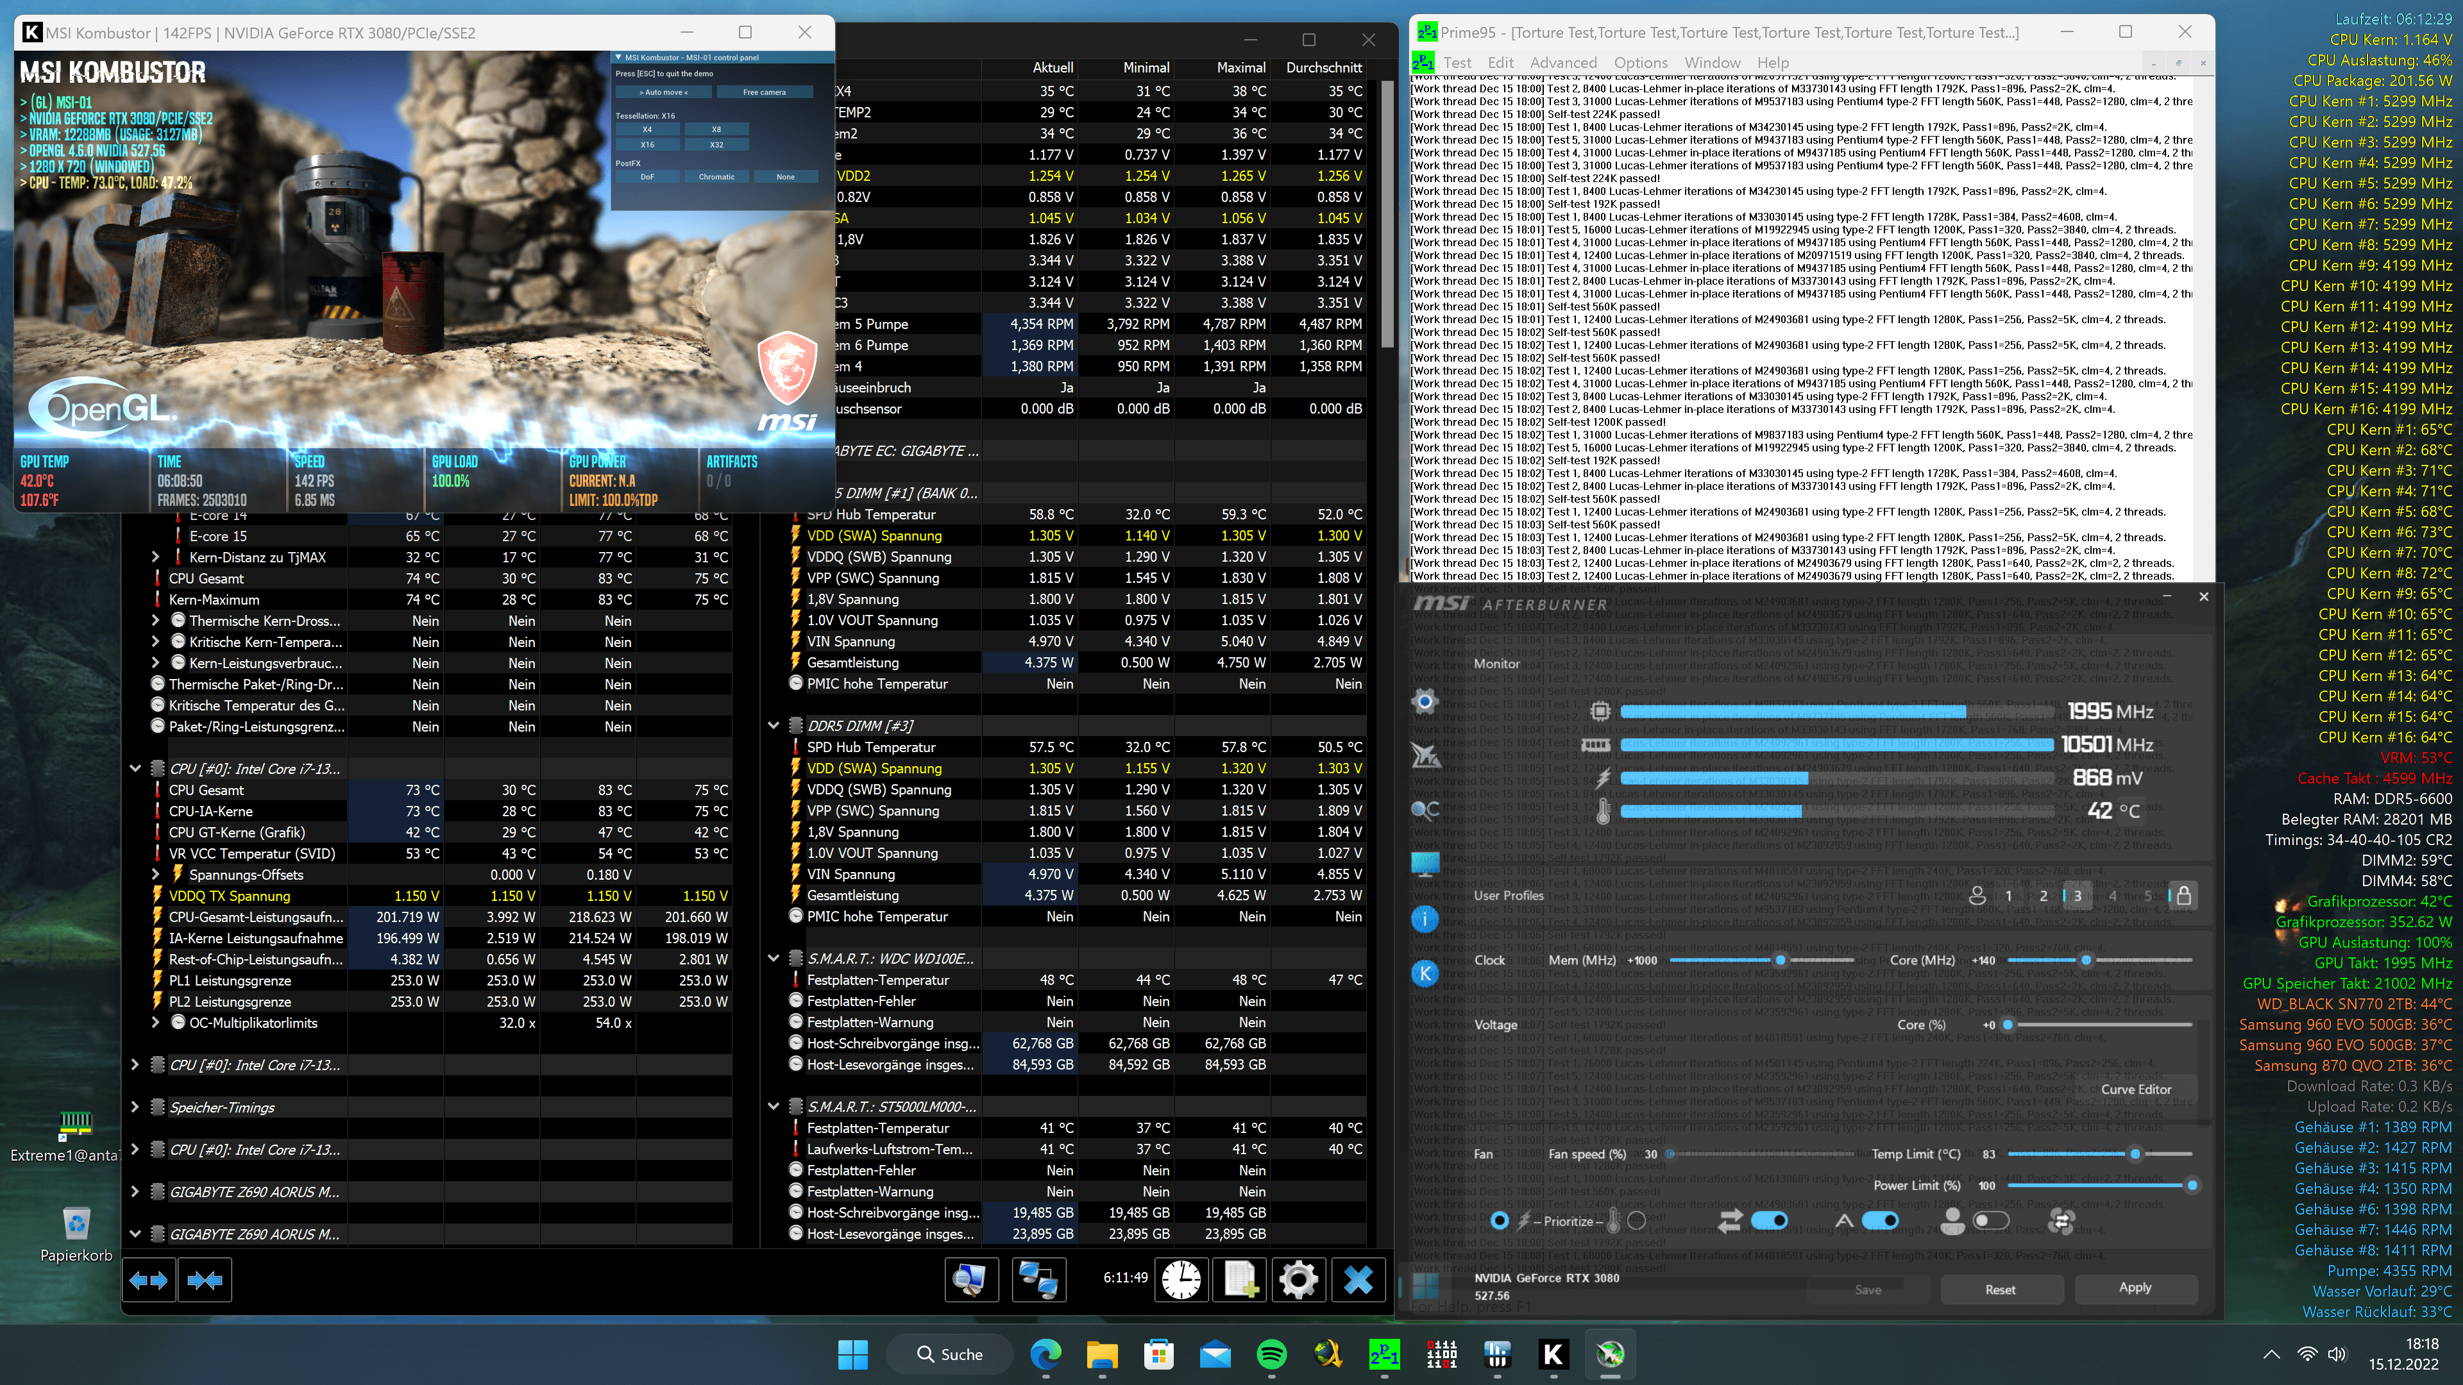Viewport: 2463px width, 1385px height.
Task: Launch Kombustor from the Afterburner sidebar K icon
Action: pyautogui.click(x=1425, y=974)
